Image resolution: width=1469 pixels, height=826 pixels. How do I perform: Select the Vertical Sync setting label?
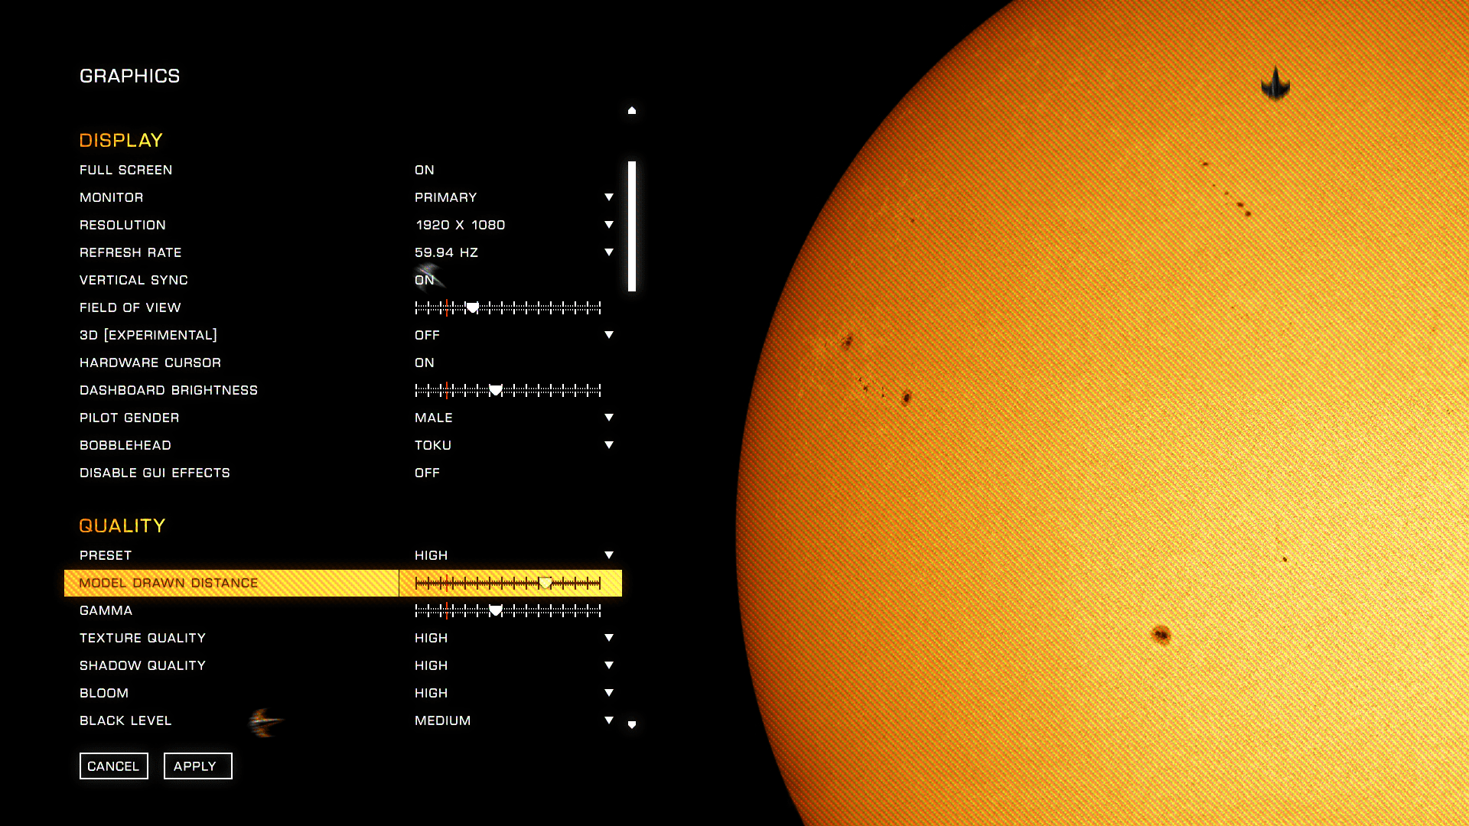pyautogui.click(x=134, y=280)
